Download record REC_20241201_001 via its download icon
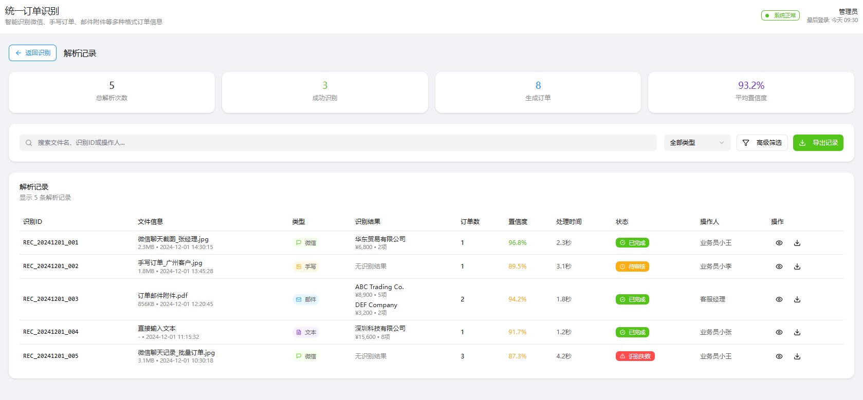This screenshot has height=400, width=863. point(797,243)
